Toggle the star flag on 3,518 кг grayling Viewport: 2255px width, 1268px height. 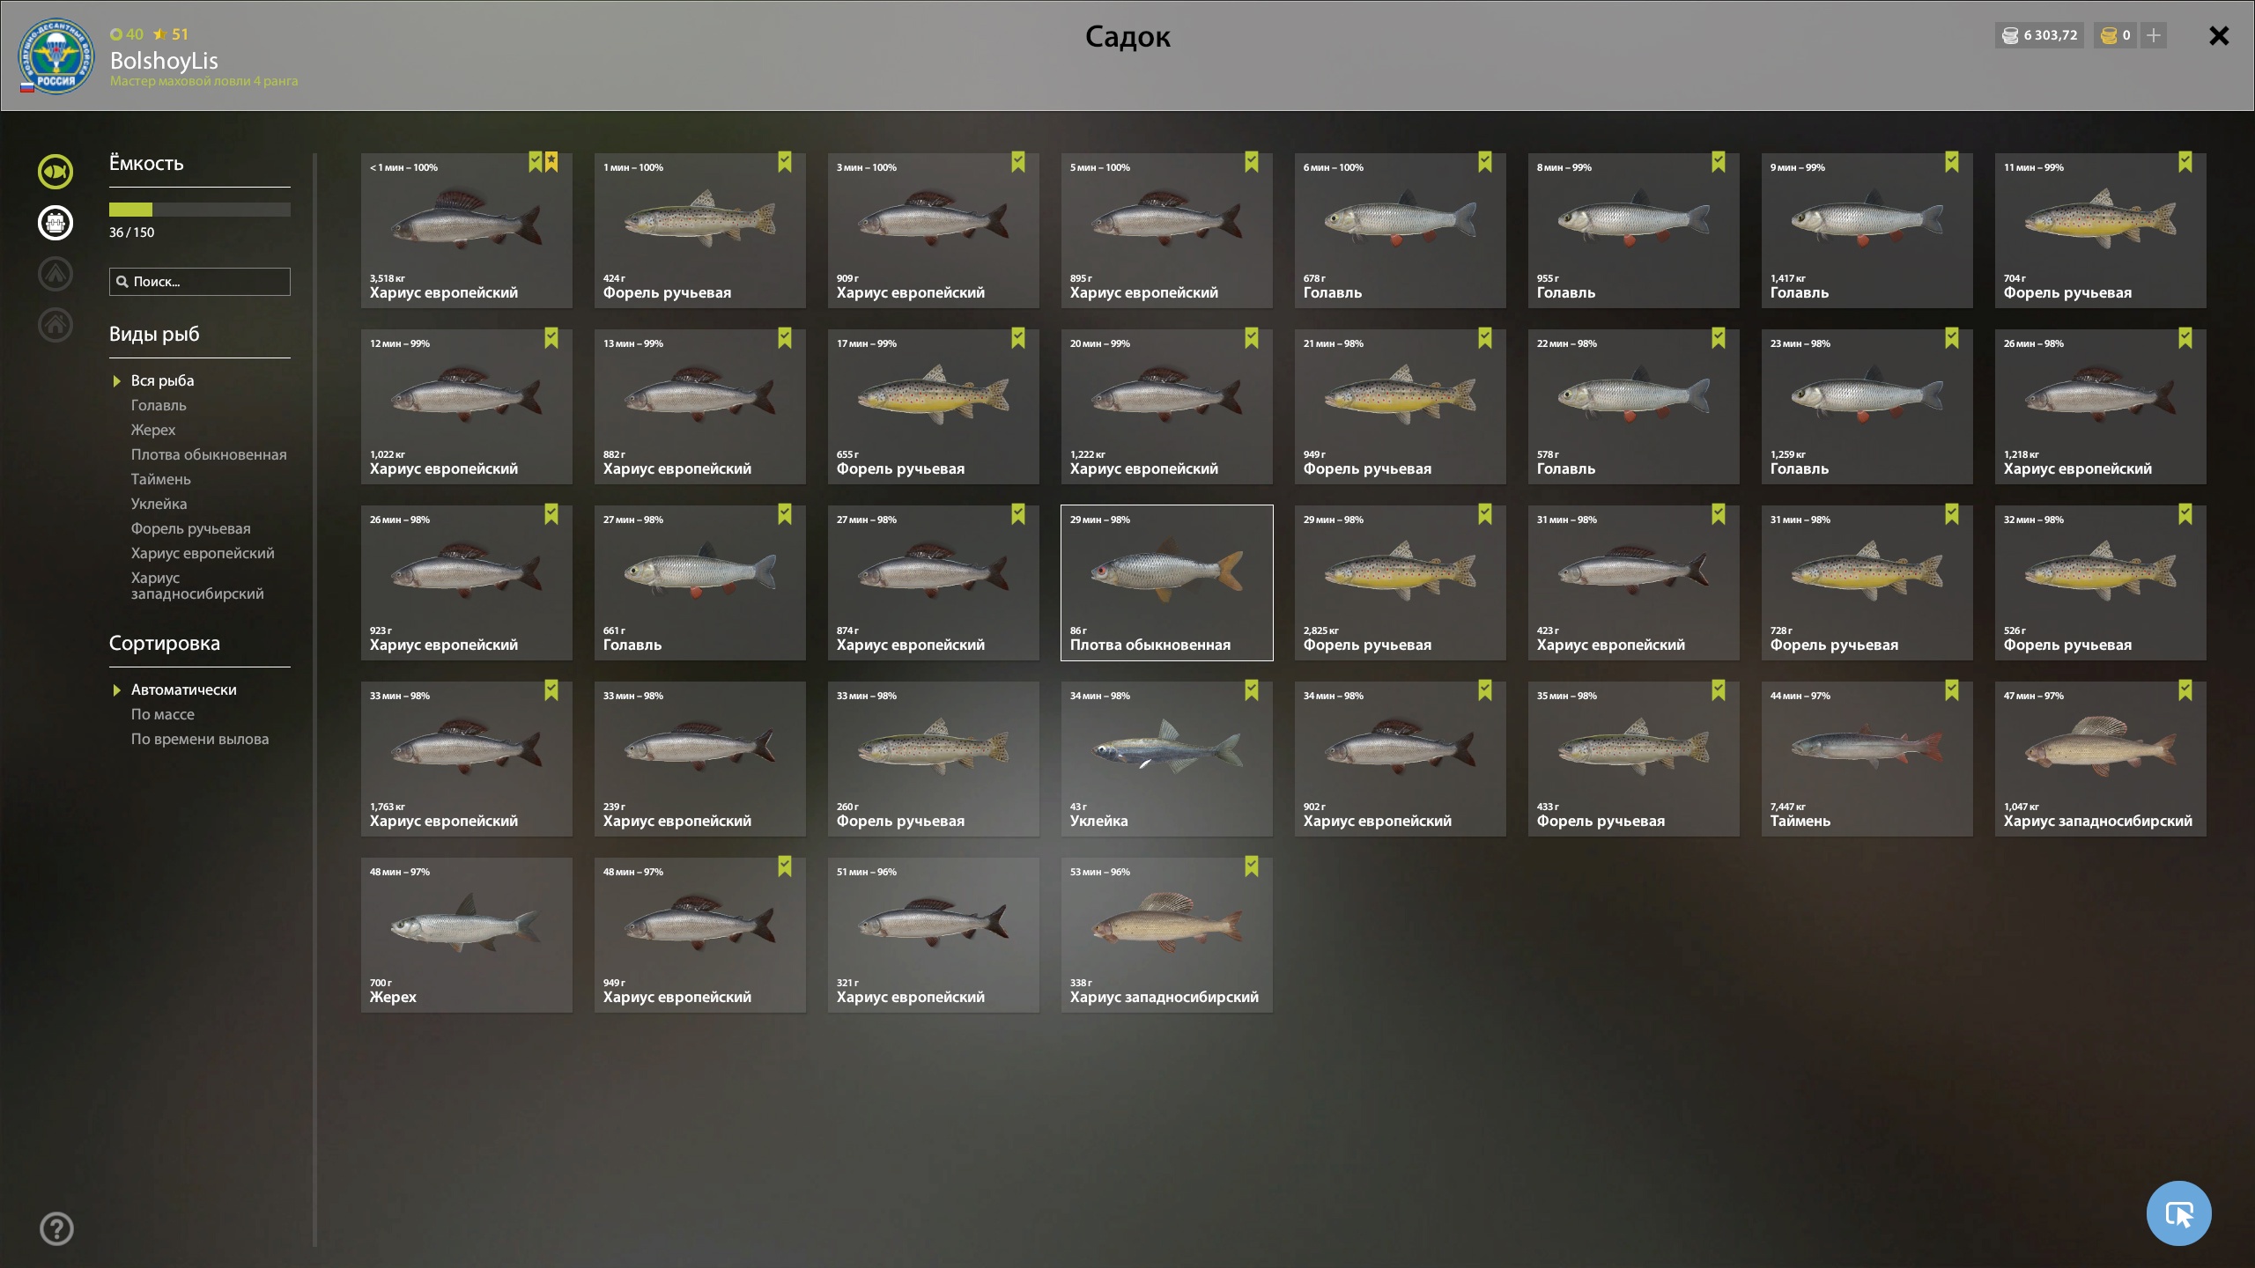(551, 162)
